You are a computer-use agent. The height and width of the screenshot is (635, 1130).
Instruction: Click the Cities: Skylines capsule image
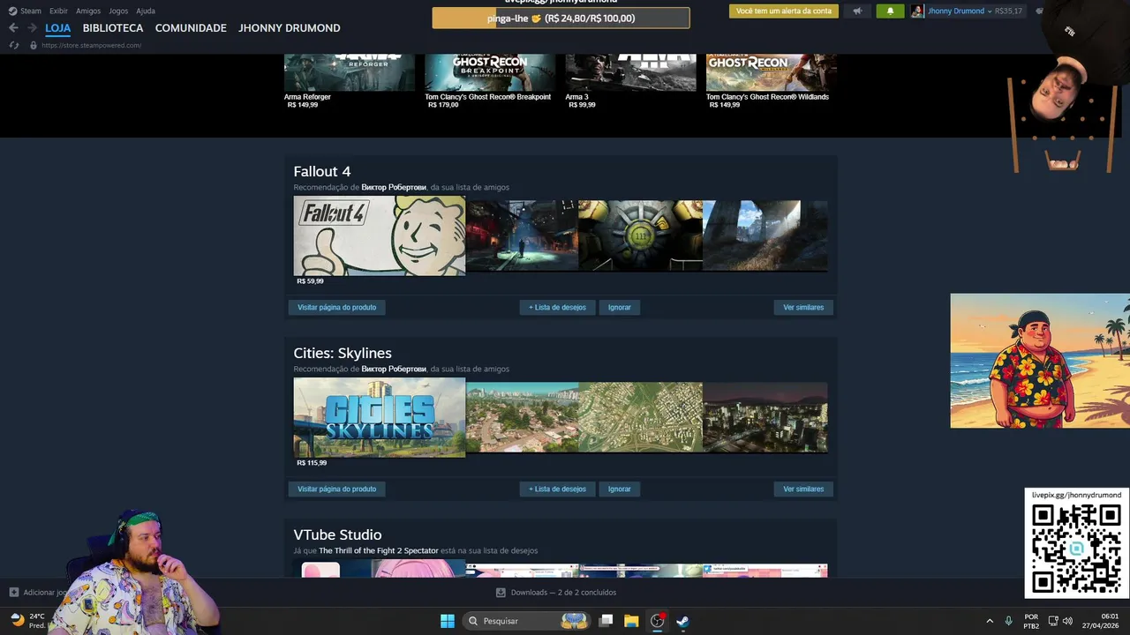(380, 417)
